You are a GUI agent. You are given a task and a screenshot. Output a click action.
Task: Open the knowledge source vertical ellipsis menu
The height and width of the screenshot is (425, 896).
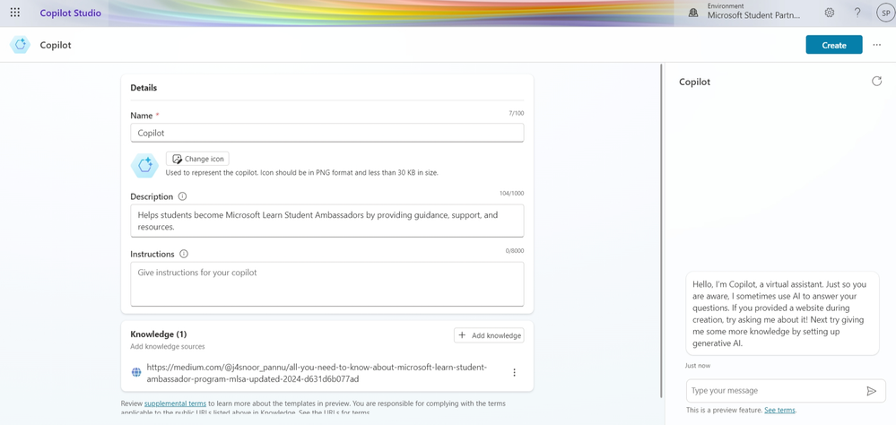pos(514,372)
